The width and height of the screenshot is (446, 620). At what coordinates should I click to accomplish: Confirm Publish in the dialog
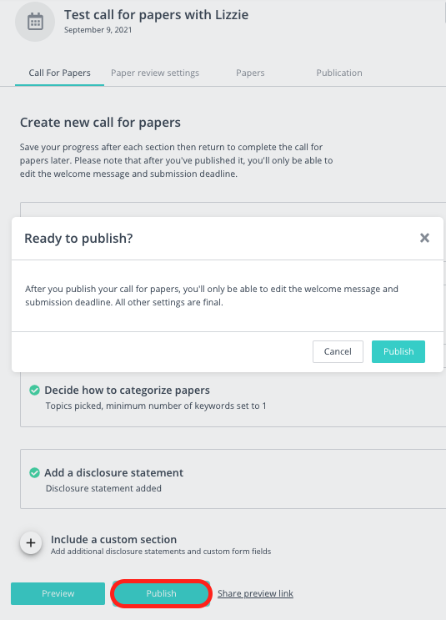[398, 351]
